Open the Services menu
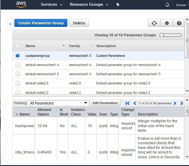This screenshot has height=166, width=189. click(51, 5)
